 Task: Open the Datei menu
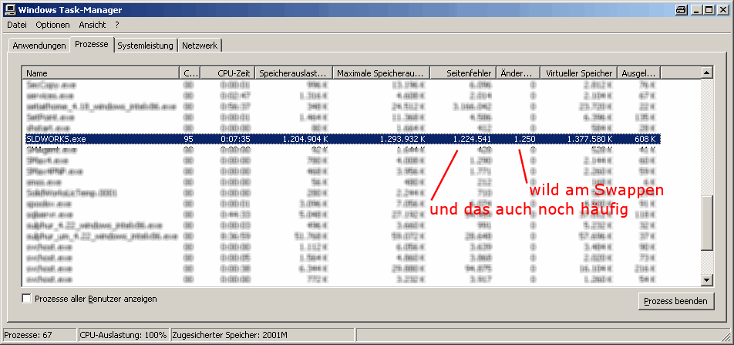[x=17, y=25]
